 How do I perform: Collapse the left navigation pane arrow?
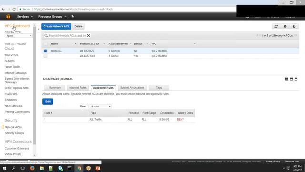(x=39, y=29)
